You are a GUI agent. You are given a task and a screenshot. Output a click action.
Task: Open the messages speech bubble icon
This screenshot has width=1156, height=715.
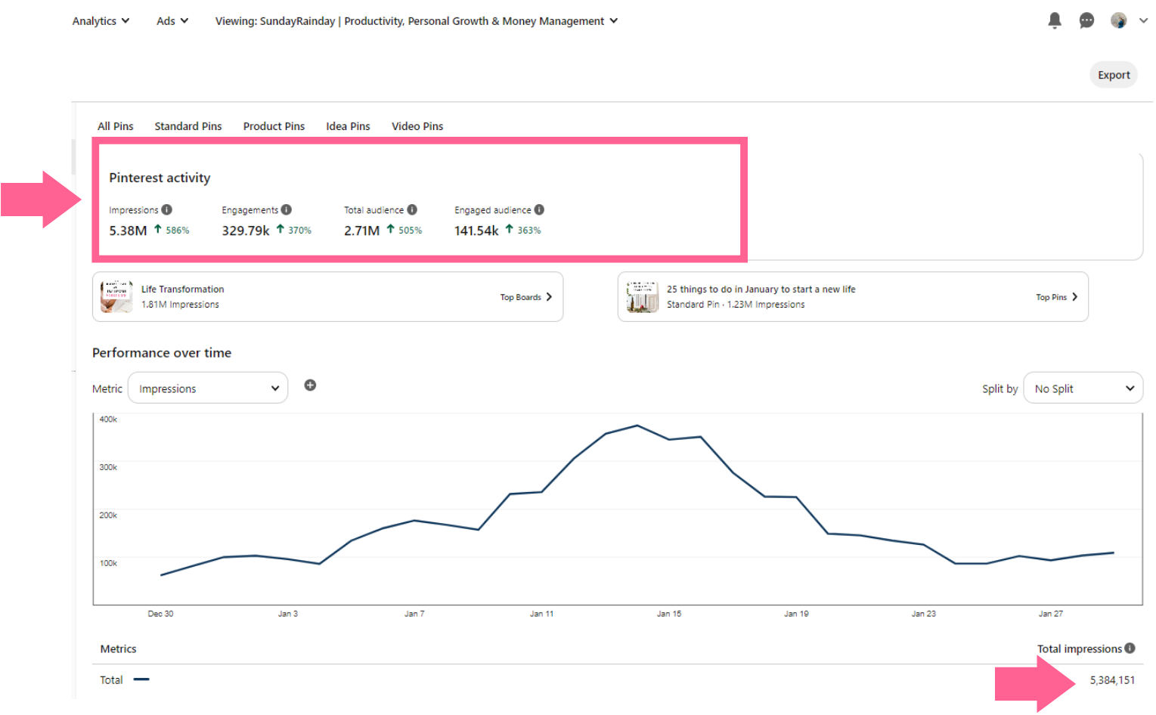1086,20
